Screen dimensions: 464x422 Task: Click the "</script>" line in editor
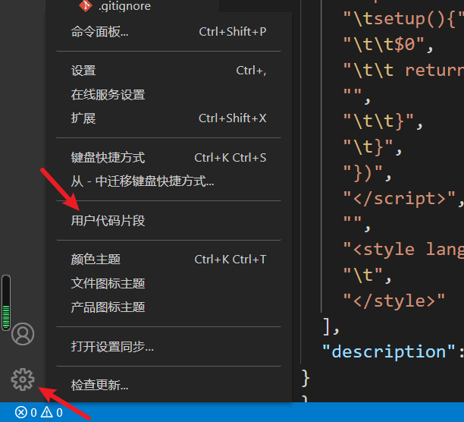403,198
